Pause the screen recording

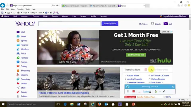coord(128,91)
